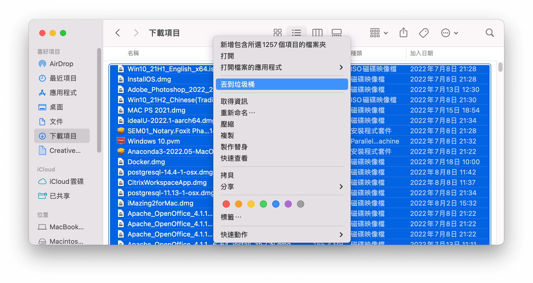Sort by the 名稱 column header

pos(133,53)
